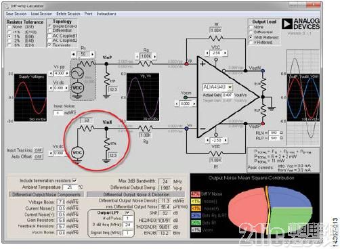Toggle the Terminate topology checkbox
340x249 pixels.
(49, 45)
